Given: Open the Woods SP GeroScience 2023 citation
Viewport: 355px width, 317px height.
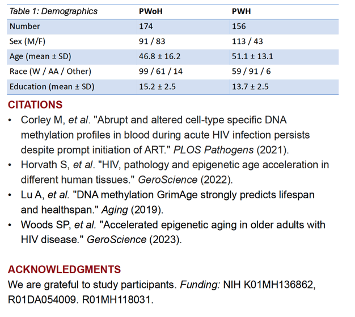Looking at the screenshot, I should 173,232.
